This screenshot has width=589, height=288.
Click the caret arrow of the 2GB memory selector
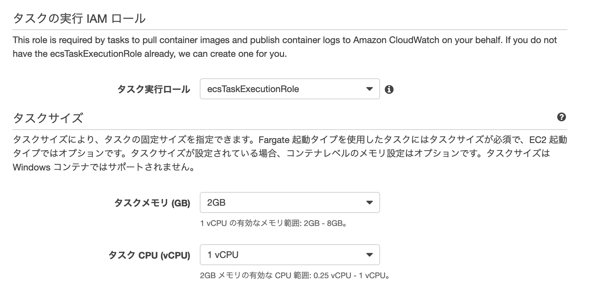(370, 203)
